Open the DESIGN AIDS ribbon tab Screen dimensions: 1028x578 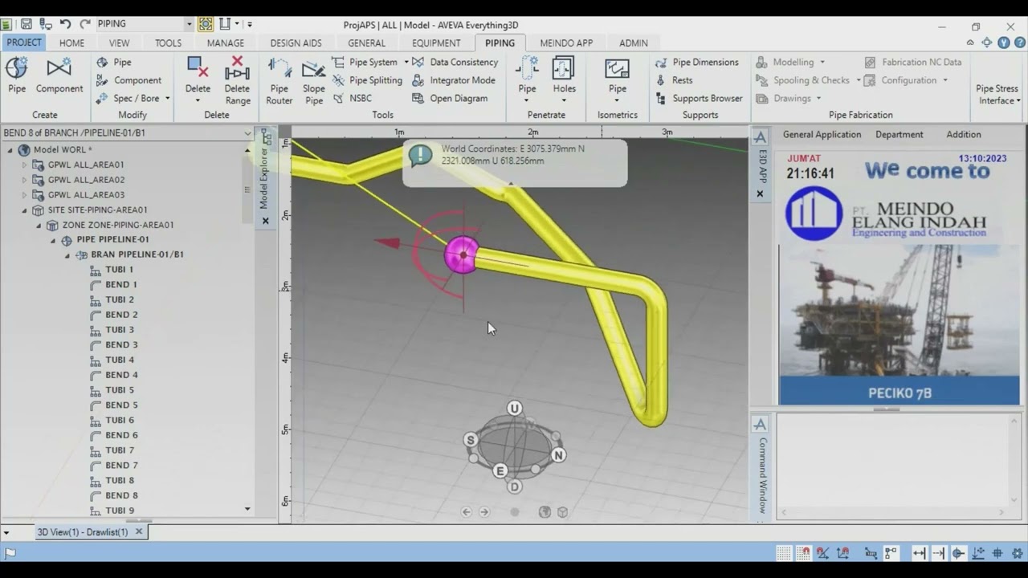coord(296,43)
